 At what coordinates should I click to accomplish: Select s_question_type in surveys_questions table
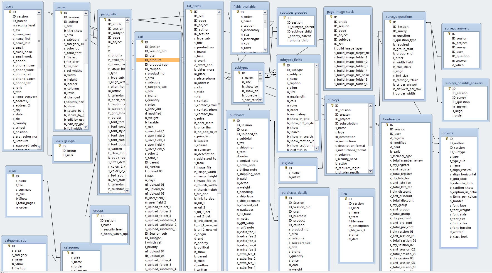[x=404, y=40]
